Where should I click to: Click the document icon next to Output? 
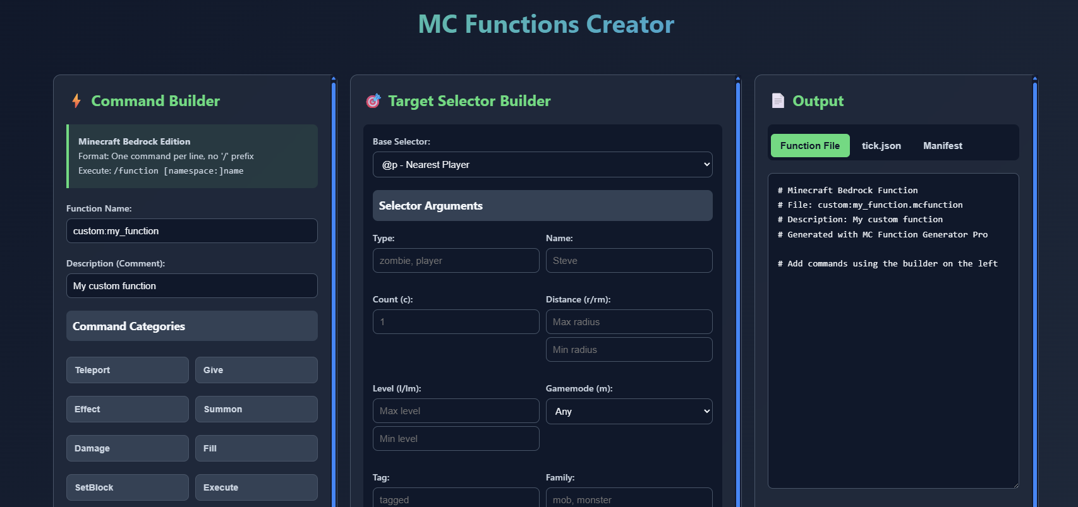point(778,101)
